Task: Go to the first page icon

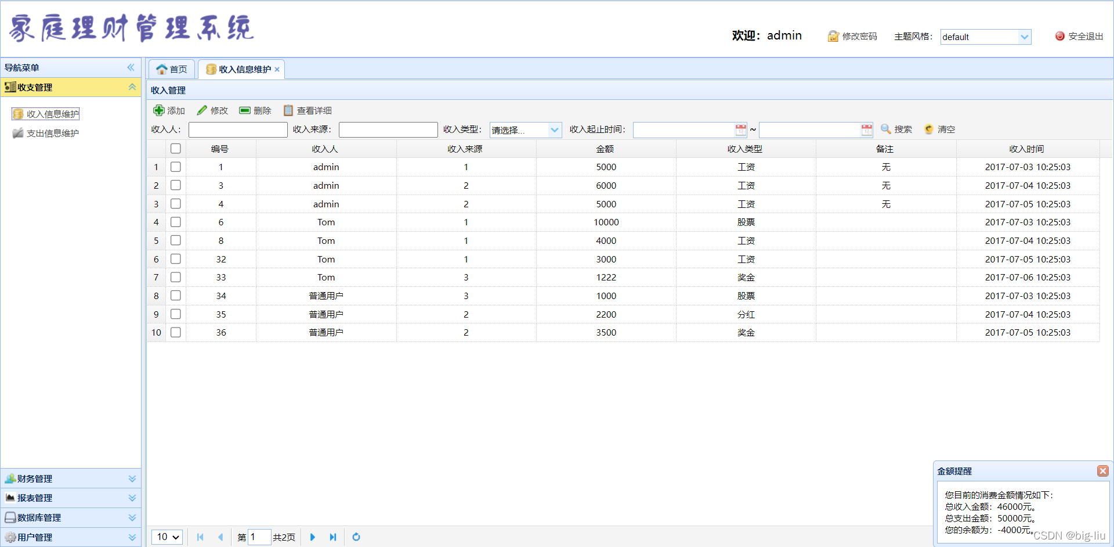Action: 200,537
